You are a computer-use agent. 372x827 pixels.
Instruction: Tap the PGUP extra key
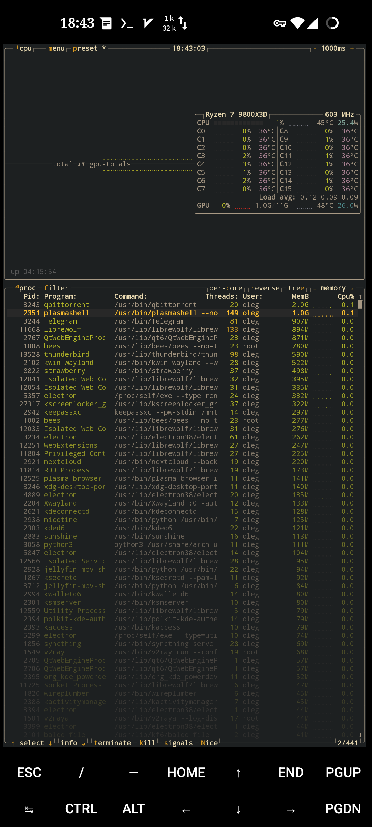pos(343,773)
